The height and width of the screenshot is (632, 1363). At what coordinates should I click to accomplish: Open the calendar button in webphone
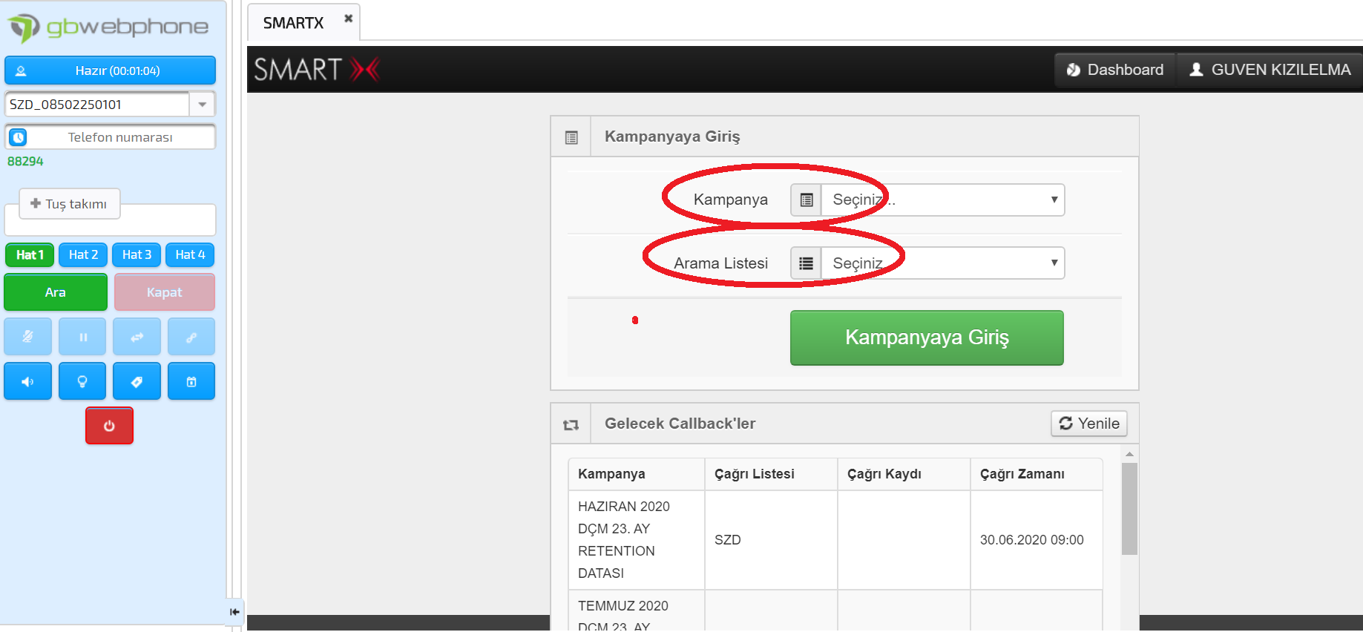pyautogui.click(x=191, y=381)
